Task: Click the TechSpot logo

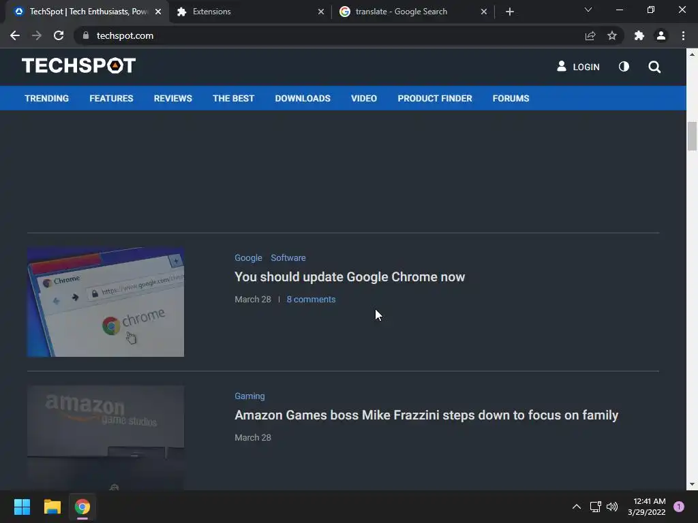Action: [x=79, y=66]
